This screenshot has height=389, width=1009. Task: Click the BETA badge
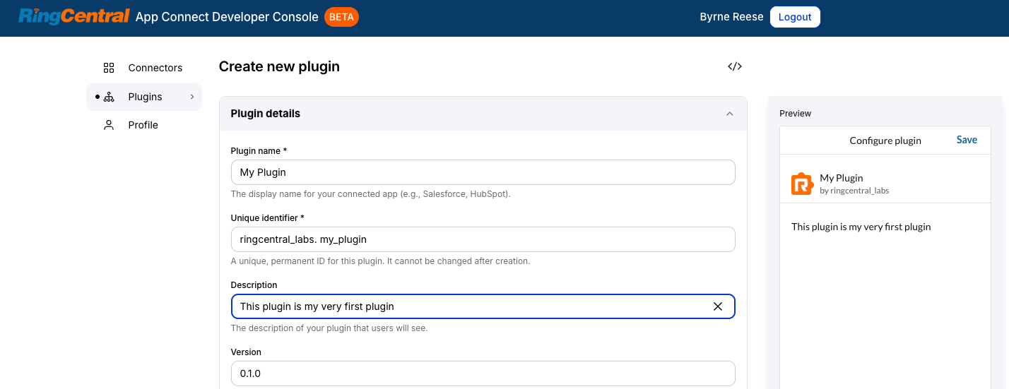click(x=341, y=17)
